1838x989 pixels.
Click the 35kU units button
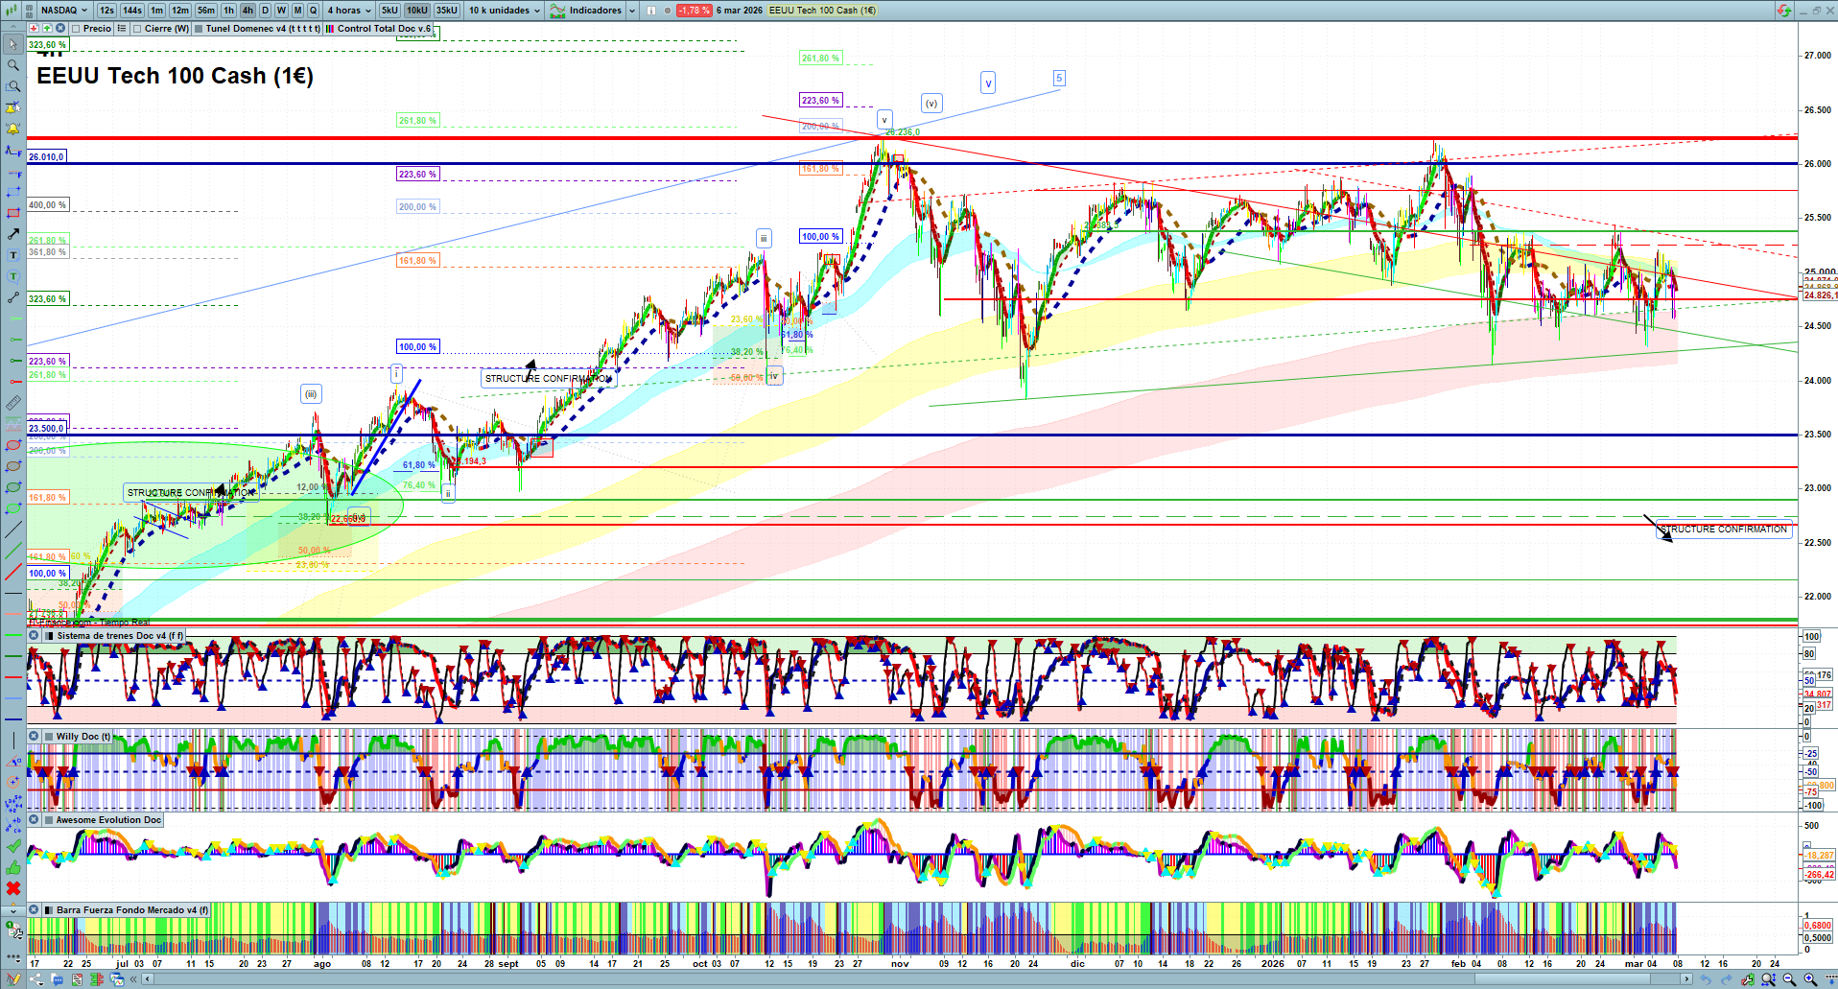point(447,11)
